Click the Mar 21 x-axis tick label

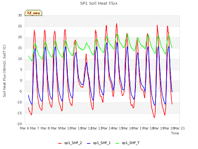click(x=179, y=128)
